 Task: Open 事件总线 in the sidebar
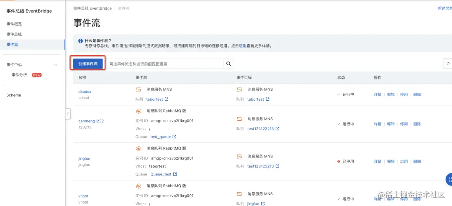click(x=14, y=34)
